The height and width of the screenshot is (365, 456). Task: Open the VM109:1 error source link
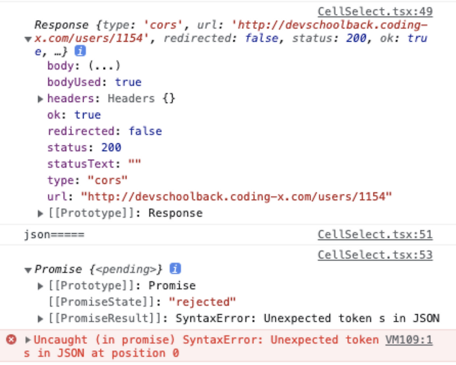click(409, 339)
